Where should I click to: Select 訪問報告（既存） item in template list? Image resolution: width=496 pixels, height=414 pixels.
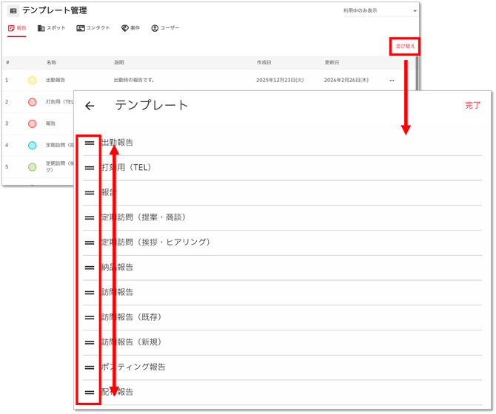pyautogui.click(x=133, y=317)
